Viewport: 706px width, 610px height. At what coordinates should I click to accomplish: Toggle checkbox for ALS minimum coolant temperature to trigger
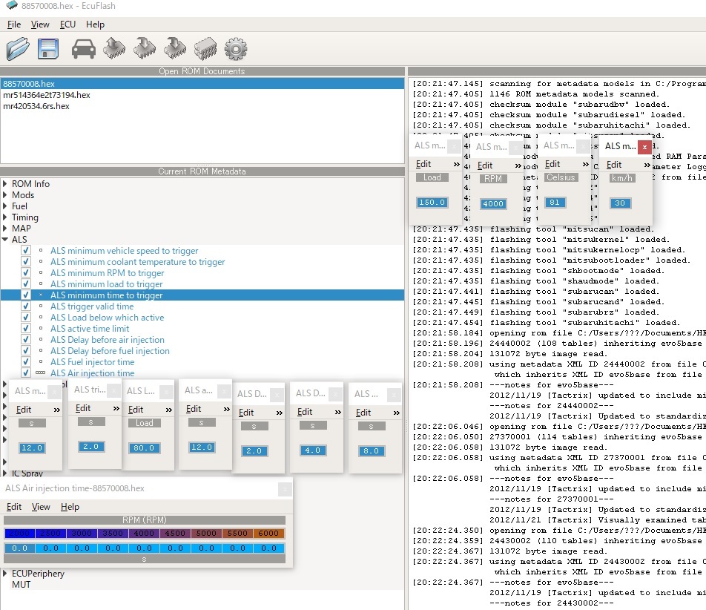[26, 262]
